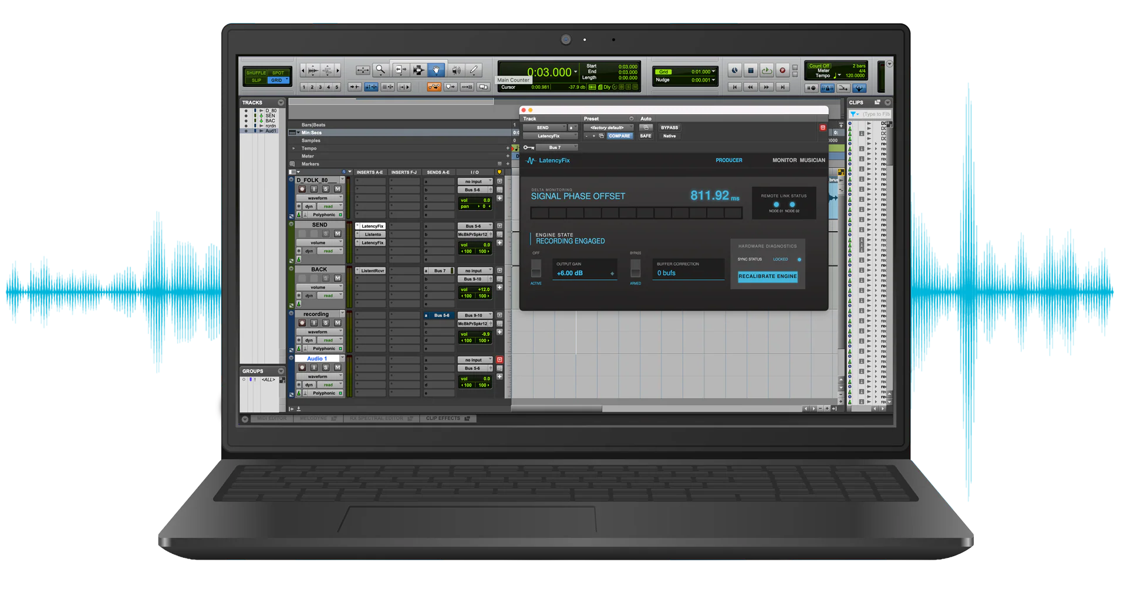Select the Pencil tool
The image size is (1127, 589).
pos(474,70)
